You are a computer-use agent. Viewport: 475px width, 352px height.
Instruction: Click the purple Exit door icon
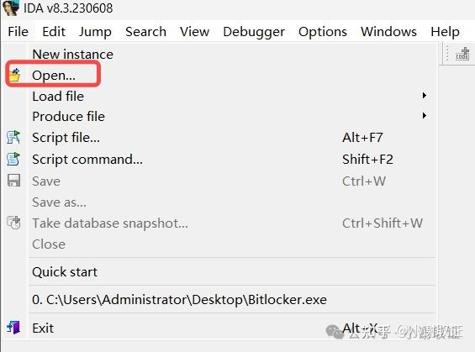[x=13, y=328]
